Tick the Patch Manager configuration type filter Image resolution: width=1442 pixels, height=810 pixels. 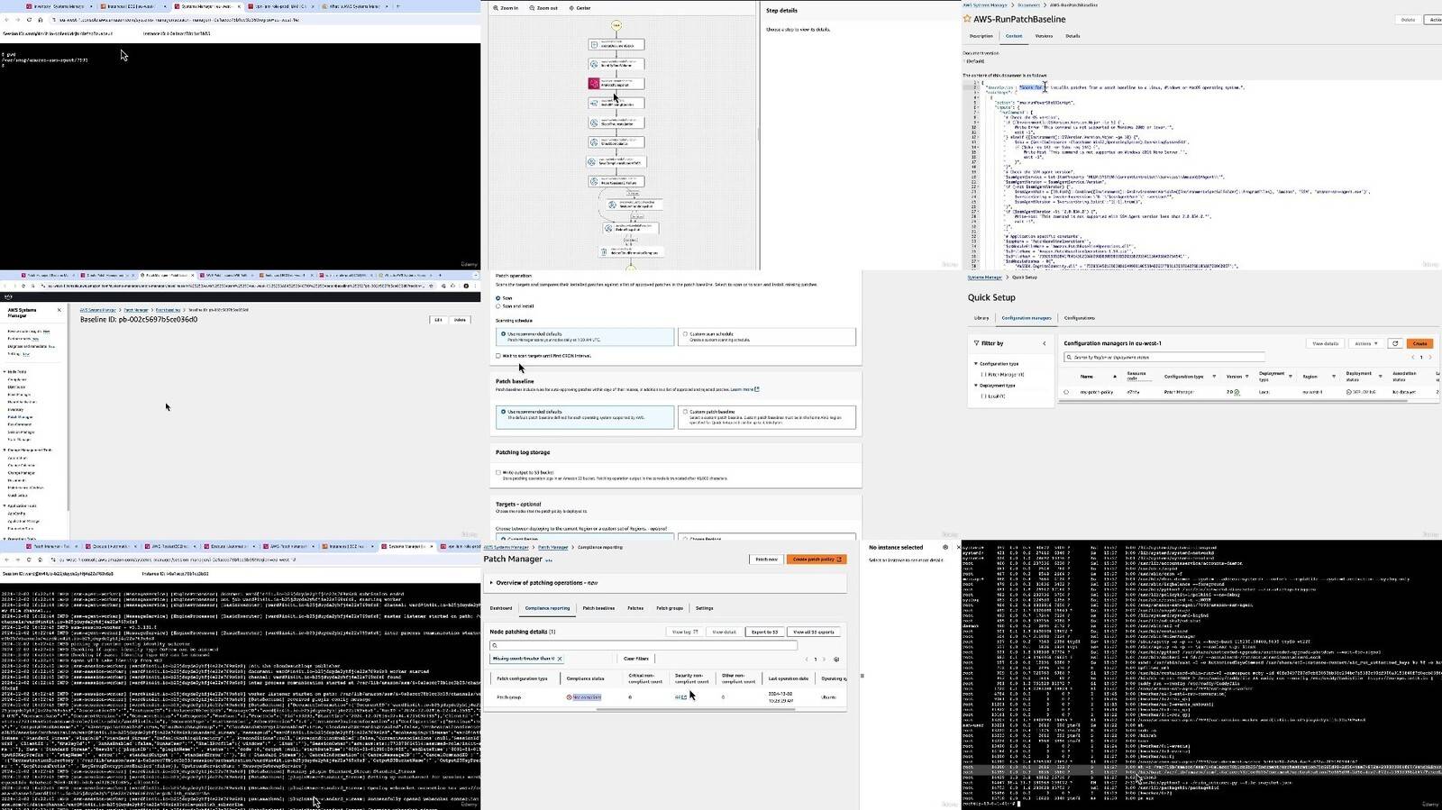[983, 375]
